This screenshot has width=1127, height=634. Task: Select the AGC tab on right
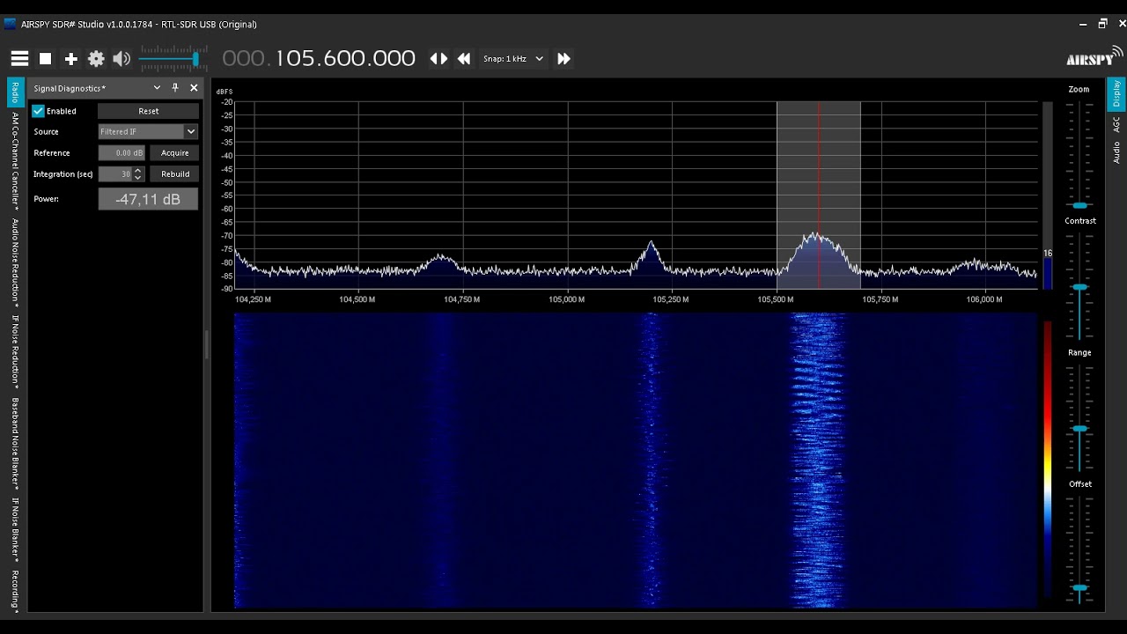[x=1116, y=125]
